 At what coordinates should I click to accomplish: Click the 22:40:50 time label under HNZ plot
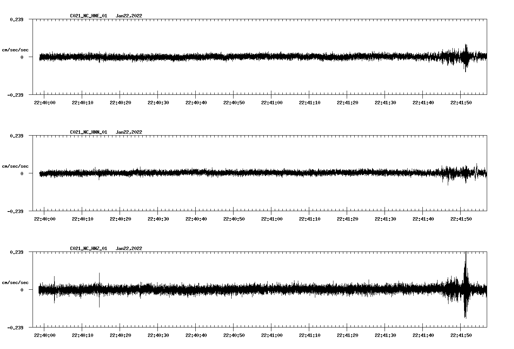click(x=234, y=335)
